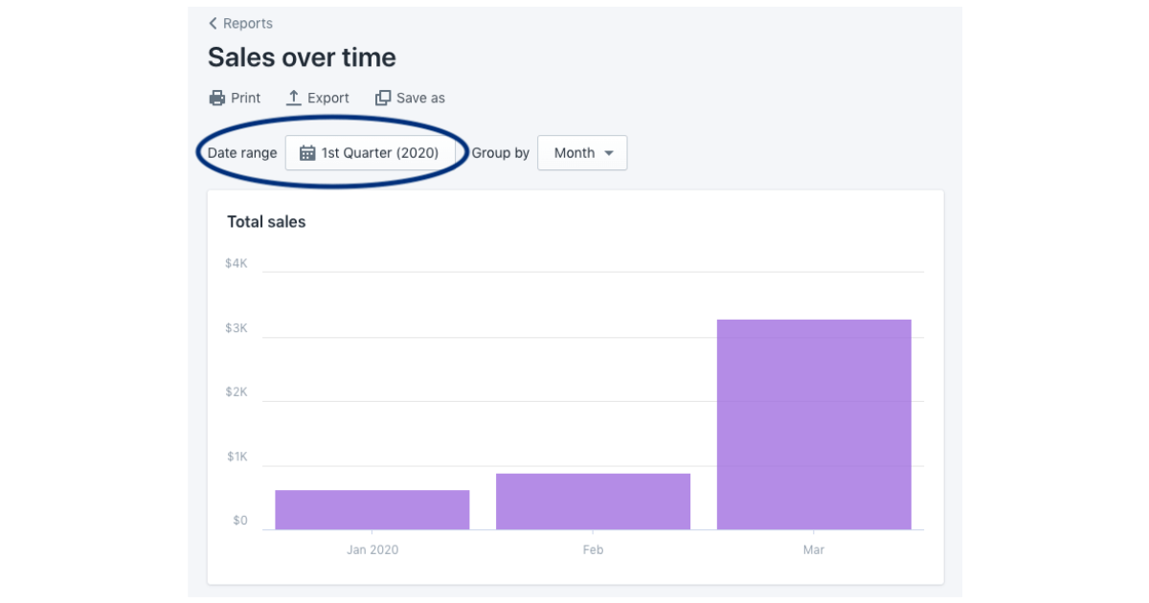This screenshot has width=1149, height=603.
Task: Open the Group by Month dropdown
Action: [x=582, y=153]
